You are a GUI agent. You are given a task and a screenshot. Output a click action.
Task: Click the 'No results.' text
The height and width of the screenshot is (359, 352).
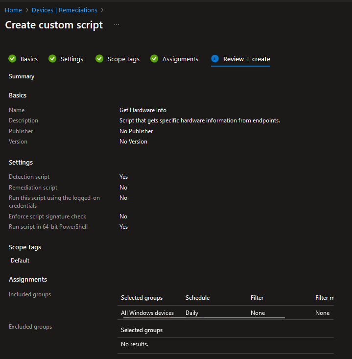tap(135, 344)
